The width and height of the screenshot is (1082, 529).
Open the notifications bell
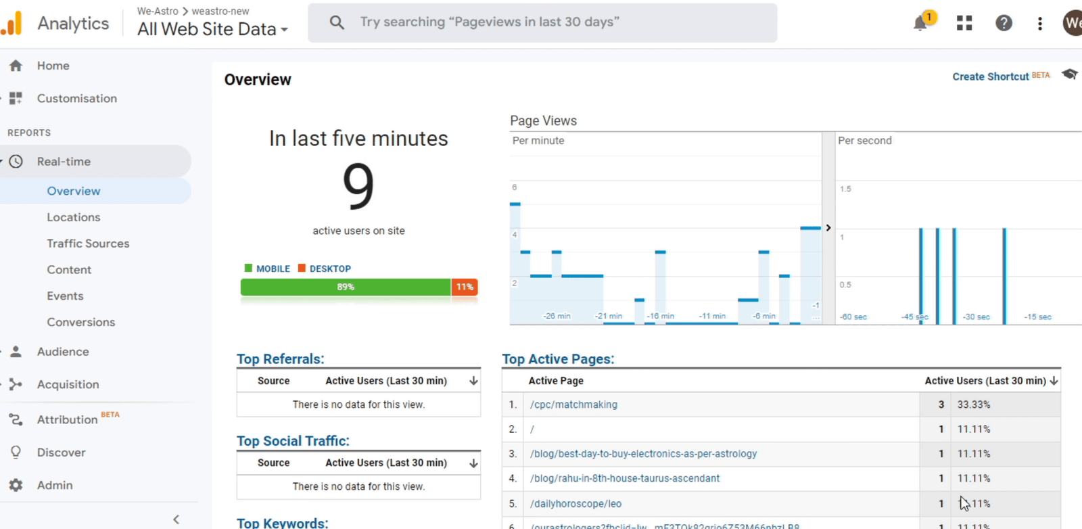920,23
